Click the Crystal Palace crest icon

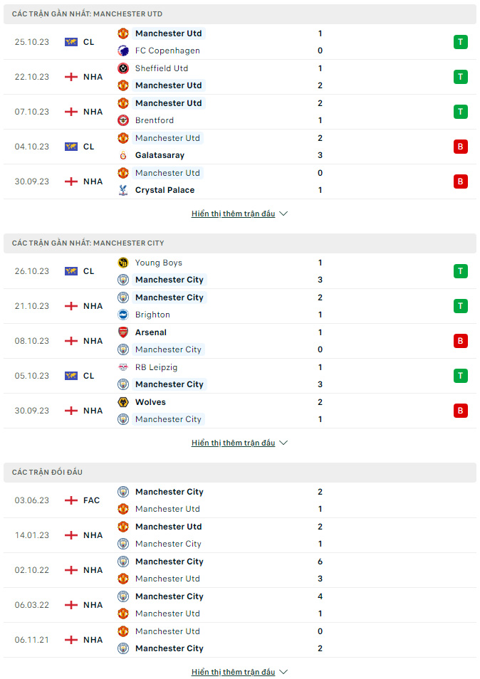coord(123,190)
